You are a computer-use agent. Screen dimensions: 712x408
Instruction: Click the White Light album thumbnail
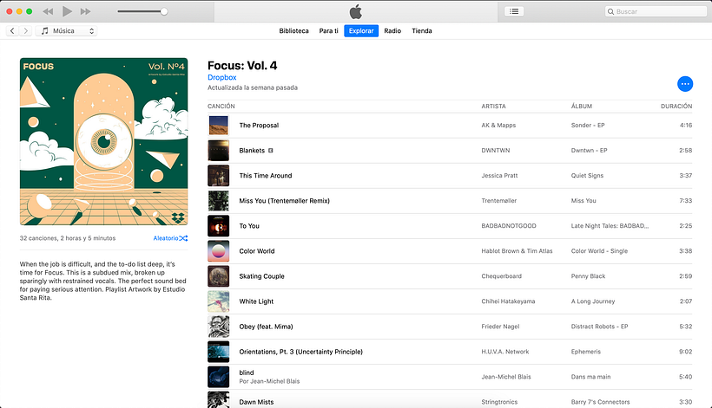[x=219, y=301]
